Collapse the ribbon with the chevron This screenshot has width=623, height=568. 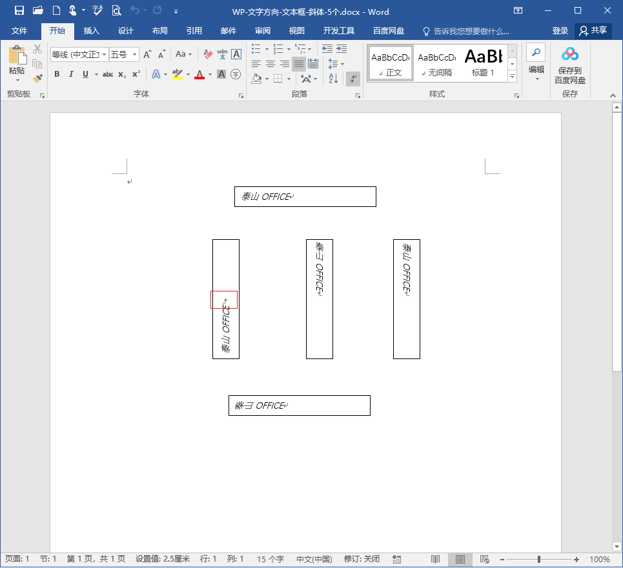pos(613,95)
